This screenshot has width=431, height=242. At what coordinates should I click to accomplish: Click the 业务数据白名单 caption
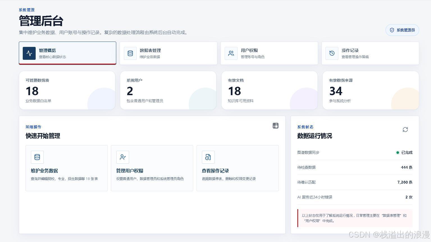(38, 101)
